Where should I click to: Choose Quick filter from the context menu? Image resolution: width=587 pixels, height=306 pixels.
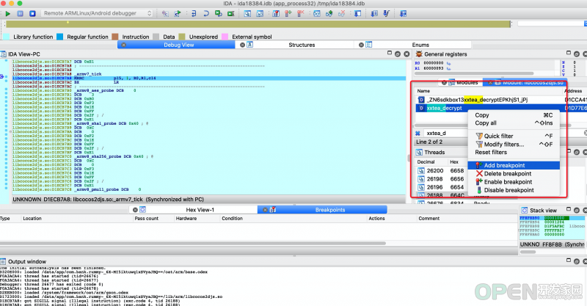tap(514, 136)
